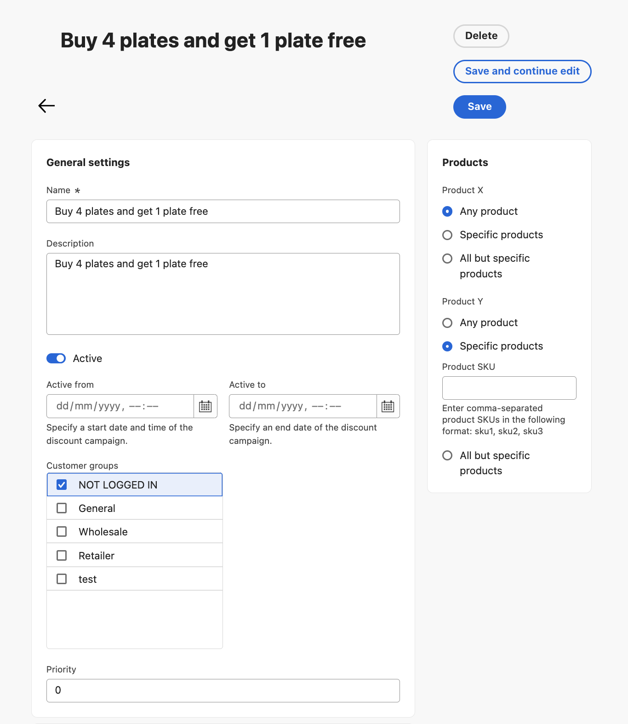628x724 pixels.
Task: Focus the Product SKU field
Action: 509,388
